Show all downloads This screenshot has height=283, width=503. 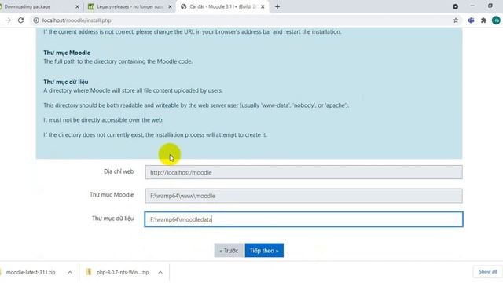click(487, 272)
